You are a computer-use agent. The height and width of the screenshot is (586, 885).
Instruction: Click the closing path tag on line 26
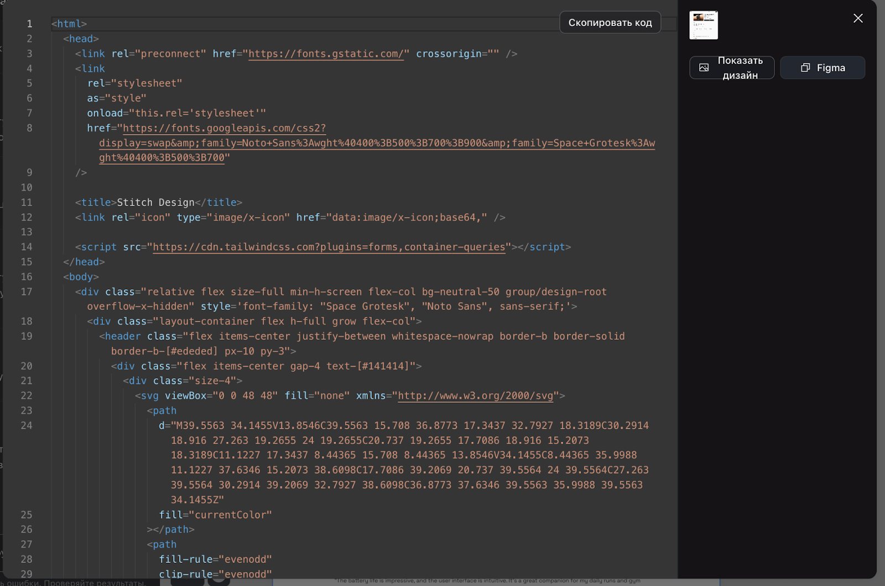pos(170,529)
